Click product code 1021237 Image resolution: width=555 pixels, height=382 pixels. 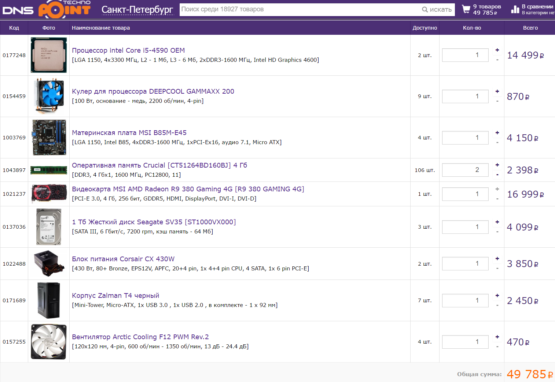point(14,194)
